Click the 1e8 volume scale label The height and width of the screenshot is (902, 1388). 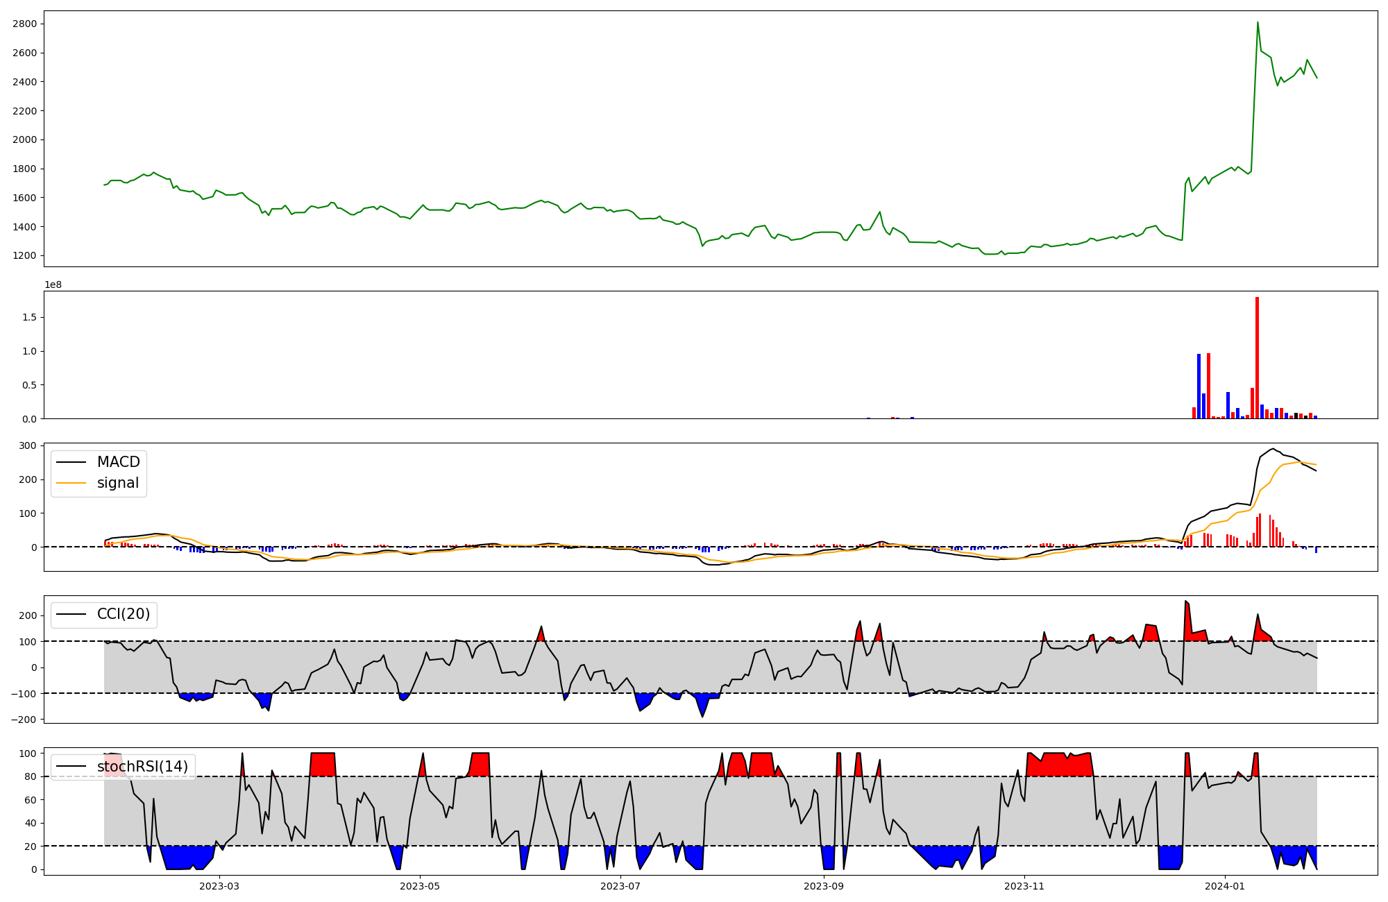click(x=53, y=285)
